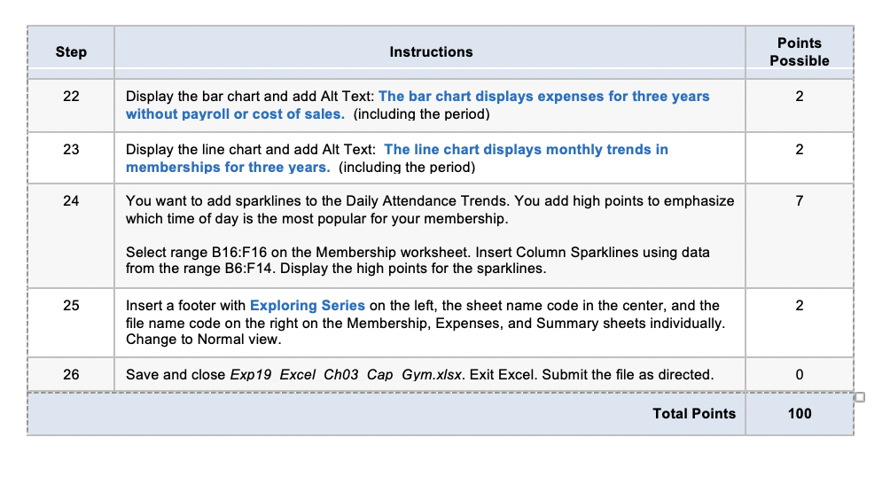Image resolution: width=890 pixels, height=500 pixels.
Task: Select step number 26 cell
Action: (71, 375)
